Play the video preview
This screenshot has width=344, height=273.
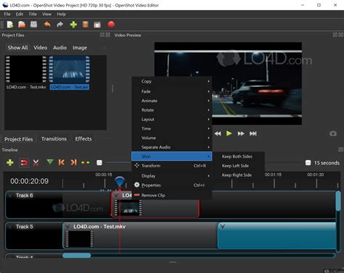coord(229,133)
